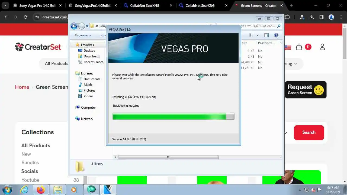
Task: Select Favorites in Explorer navigation pane
Action: coord(87,45)
